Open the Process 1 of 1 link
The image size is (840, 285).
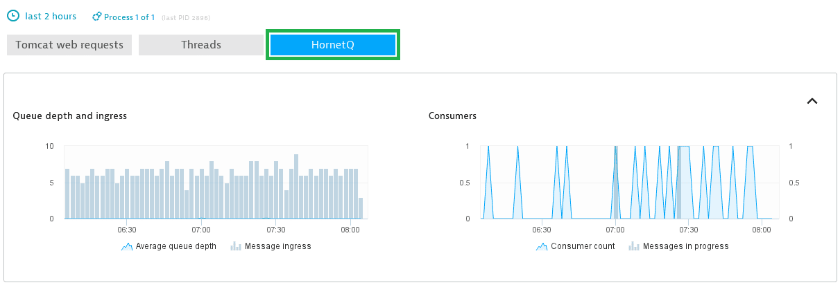click(129, 17)
